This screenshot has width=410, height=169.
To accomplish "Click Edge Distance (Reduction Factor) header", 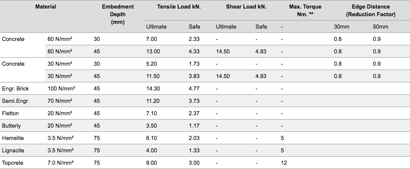I will 371,10.
